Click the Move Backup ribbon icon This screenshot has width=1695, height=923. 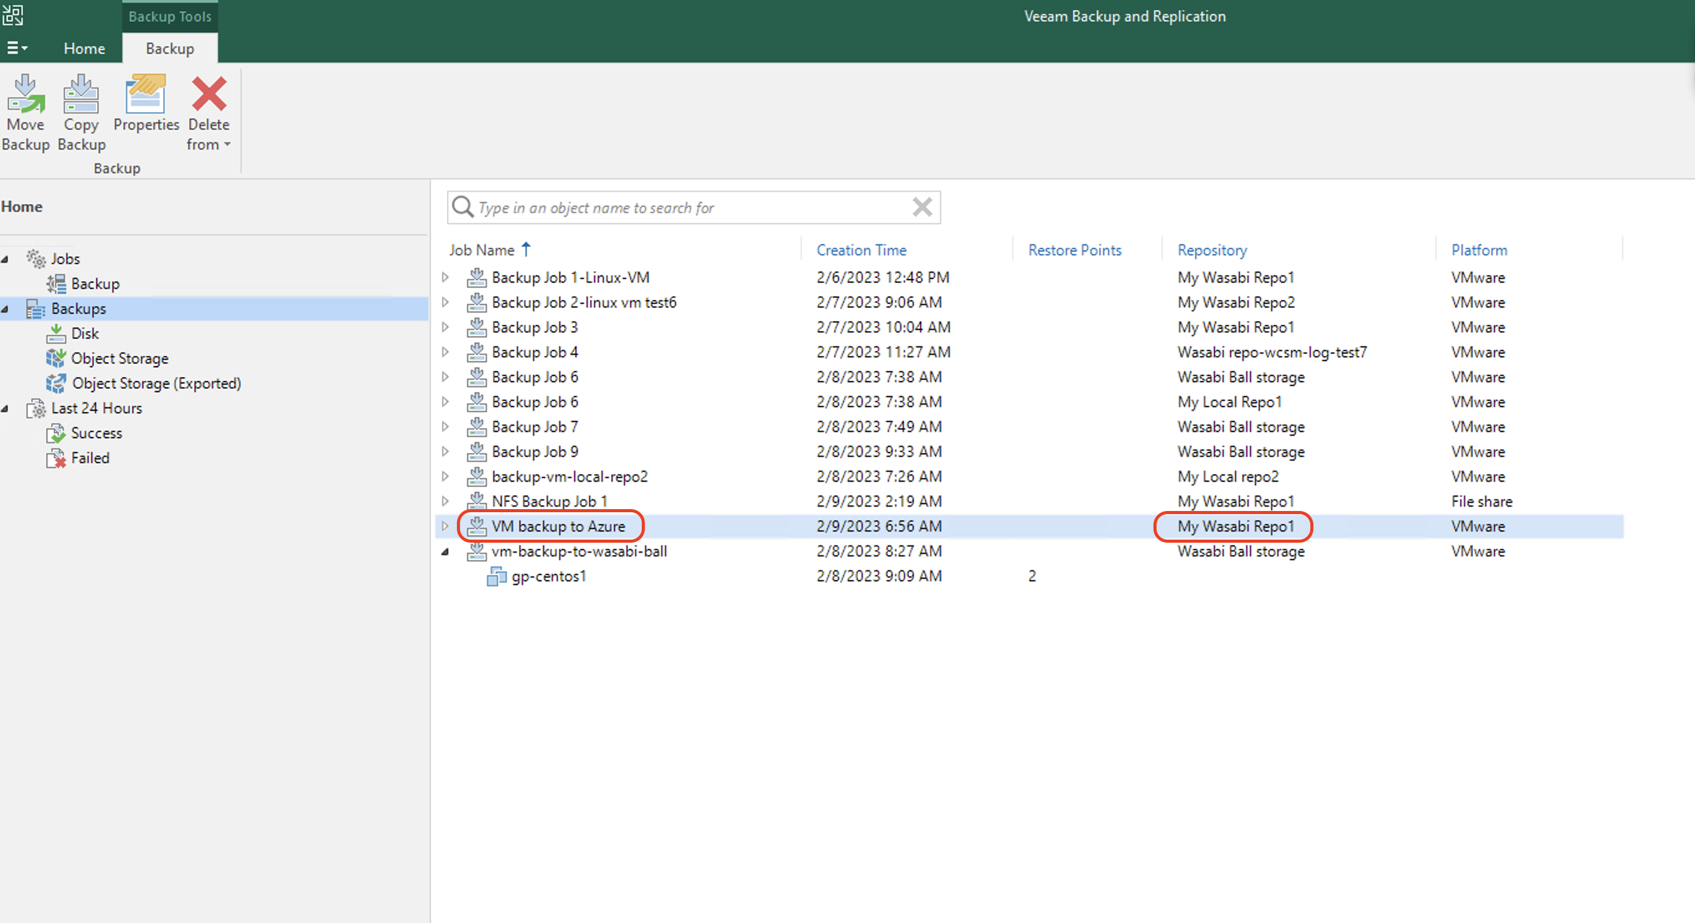[x=26, y=93]
